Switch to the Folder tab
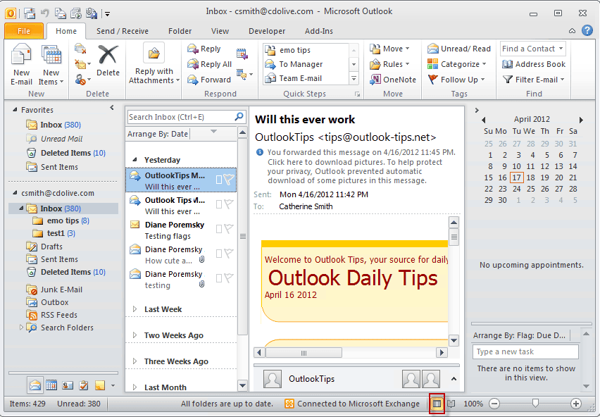Image resolution: width=600 pixels, height=417 pixels. (x=180, y=31)
